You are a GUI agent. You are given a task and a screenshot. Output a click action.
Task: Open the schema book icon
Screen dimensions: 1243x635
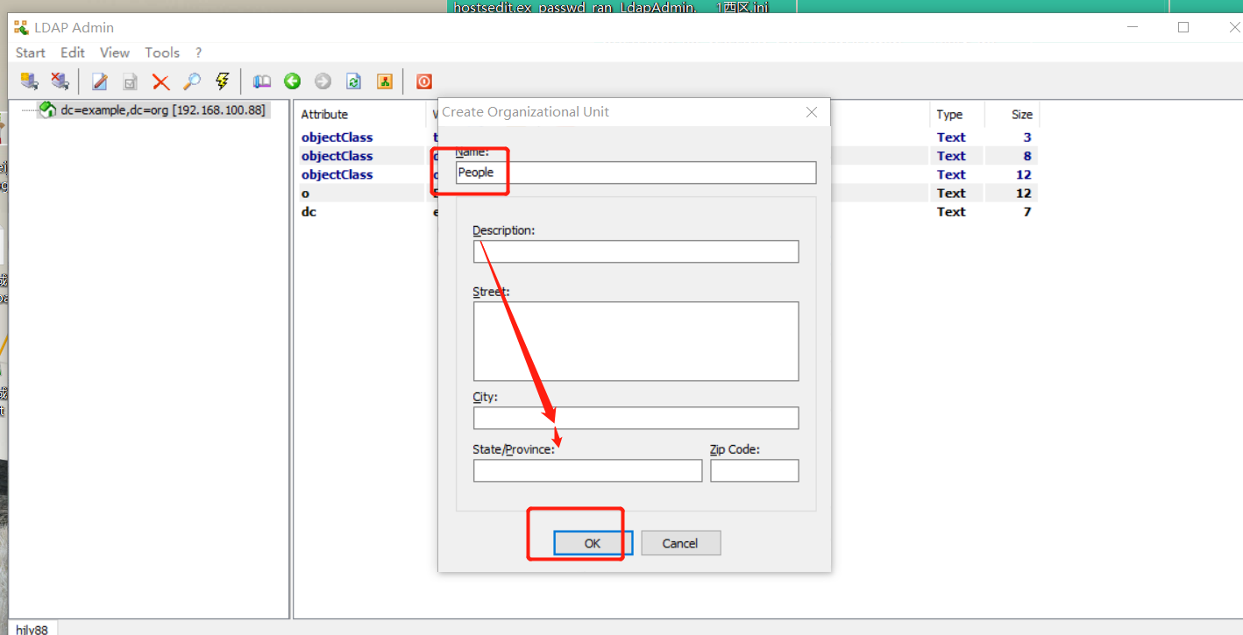(262, 81)
